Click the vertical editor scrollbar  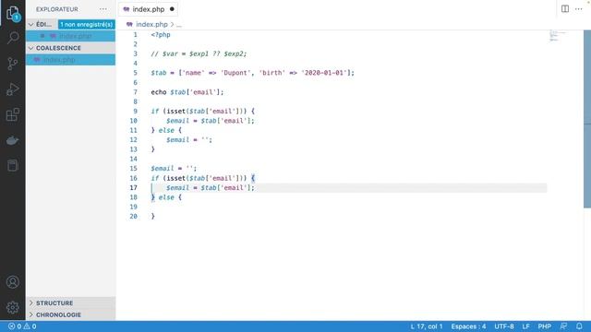coord(587,119)
